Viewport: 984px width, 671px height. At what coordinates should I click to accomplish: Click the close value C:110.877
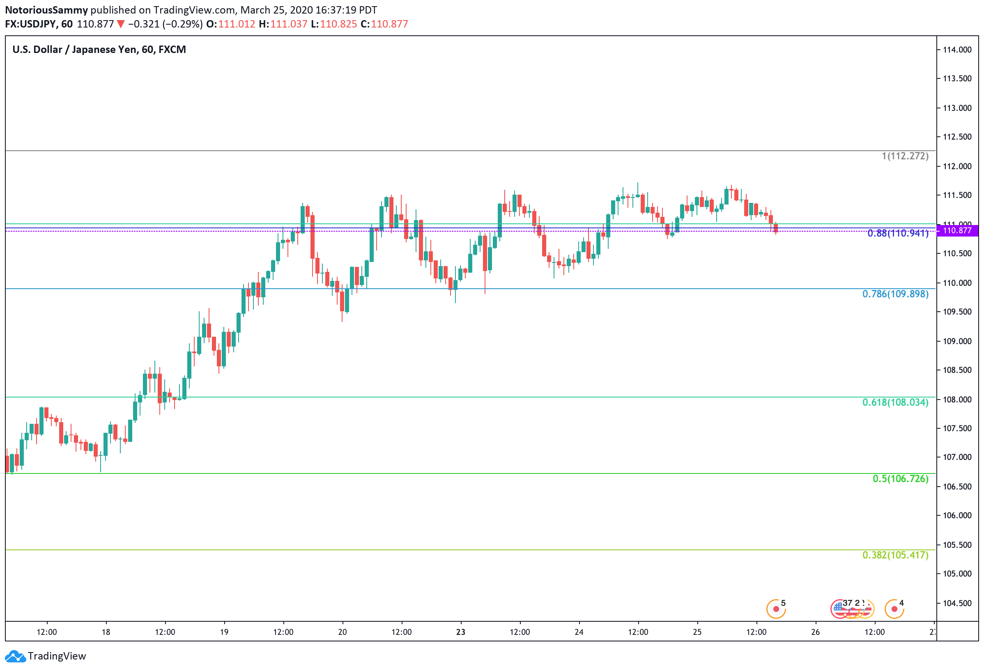384,24
